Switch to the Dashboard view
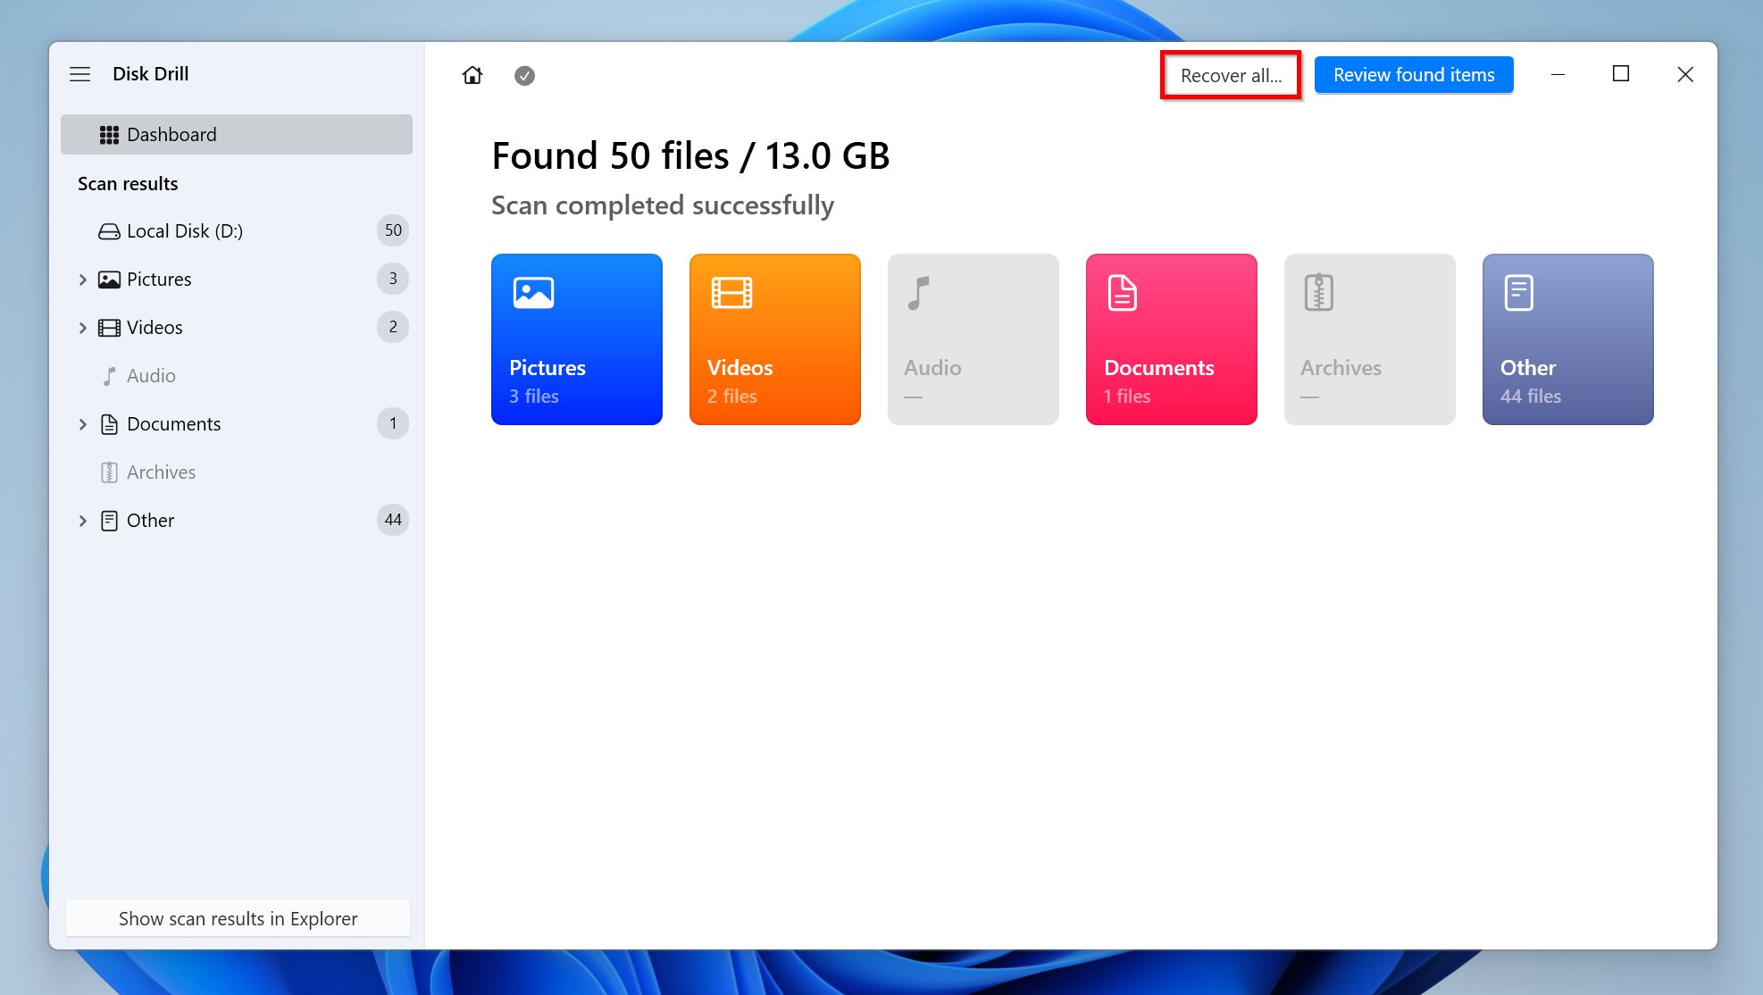1763x995 pixels. point(171,134)
